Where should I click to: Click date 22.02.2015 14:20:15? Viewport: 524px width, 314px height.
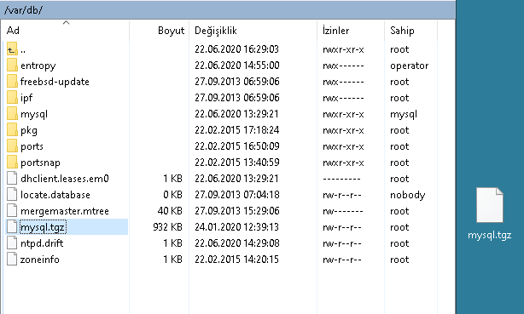236,260
